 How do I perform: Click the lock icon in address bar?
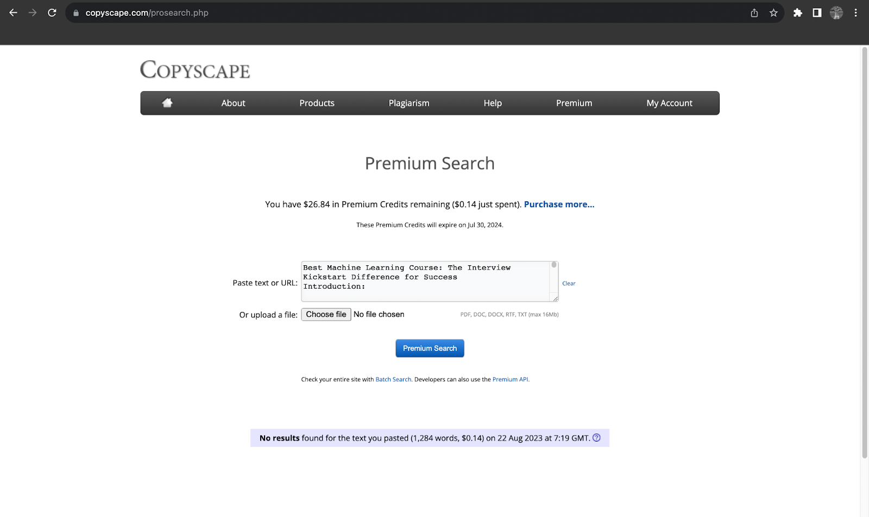pos(76,13)
